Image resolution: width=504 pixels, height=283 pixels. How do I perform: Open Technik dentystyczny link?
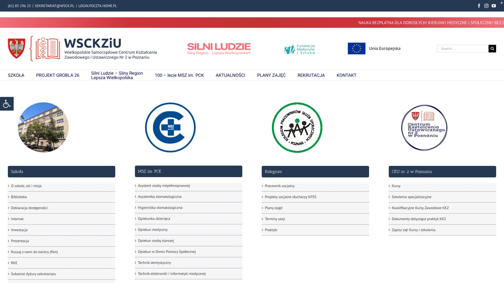pos(154,263)
